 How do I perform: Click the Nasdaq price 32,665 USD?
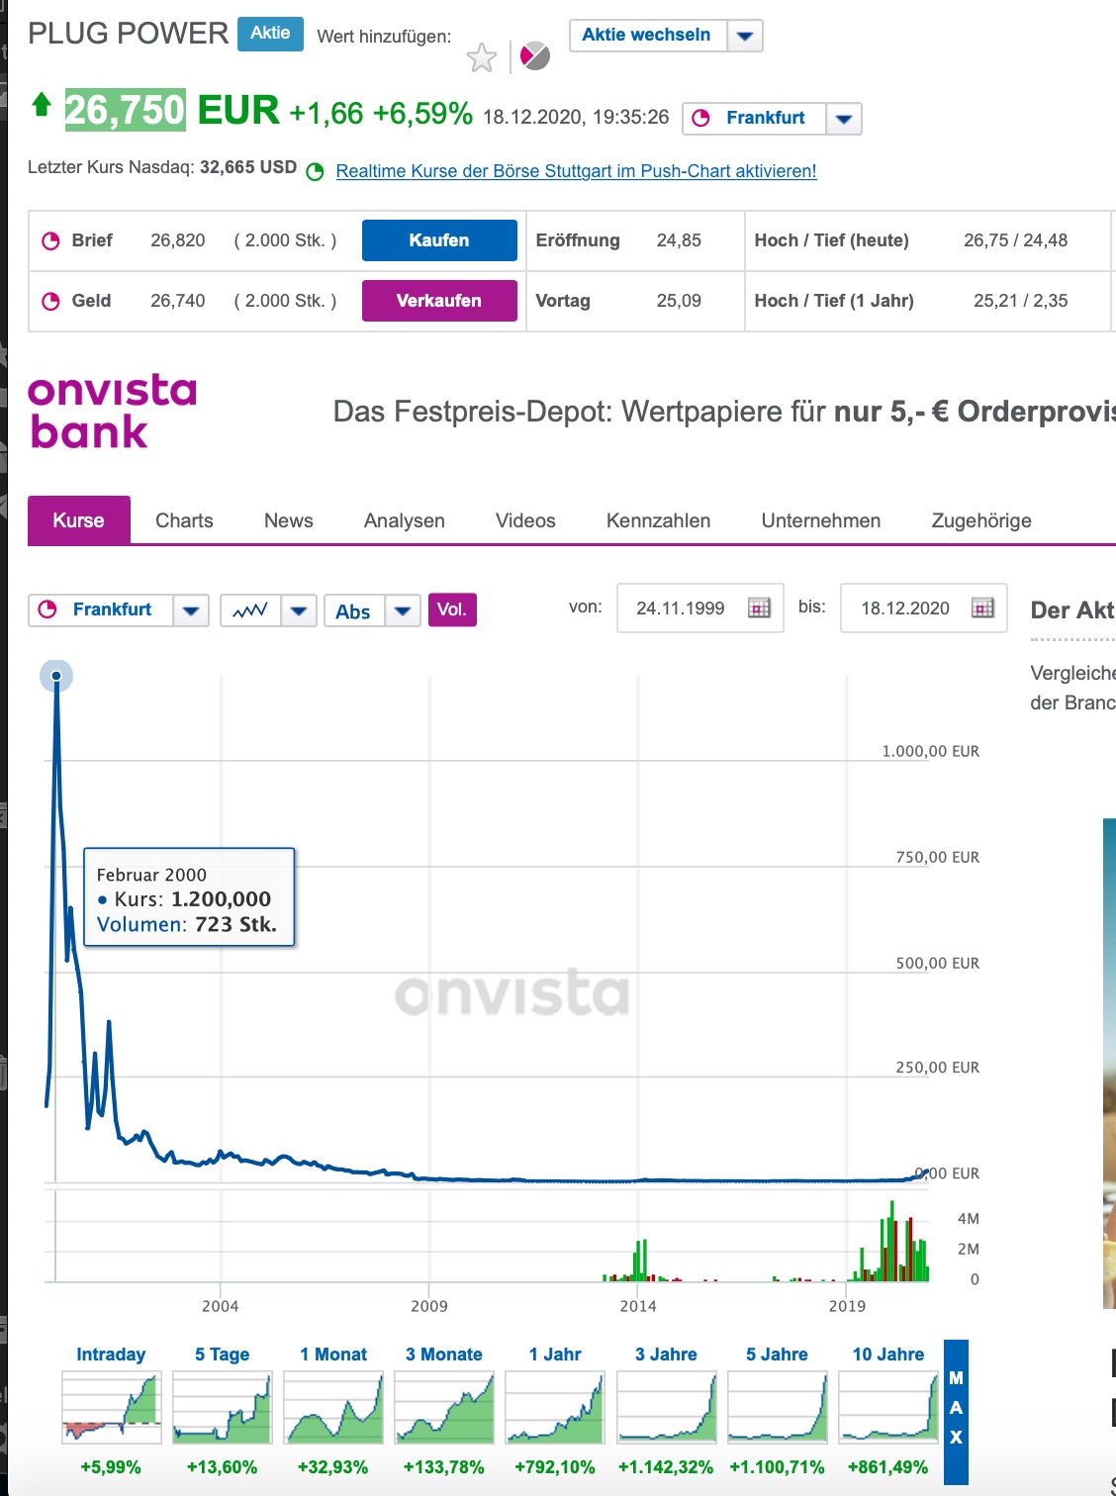(x=248, y=167)
